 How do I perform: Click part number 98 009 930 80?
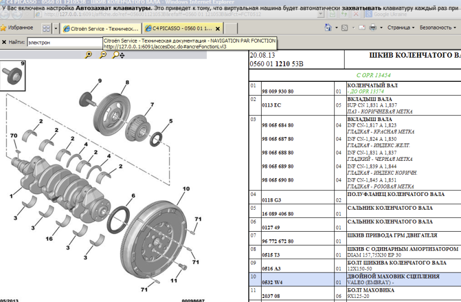pos(277,92)
